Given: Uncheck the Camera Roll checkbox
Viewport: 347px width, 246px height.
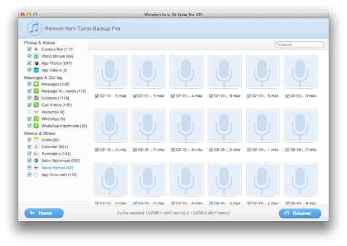Looking at the screenshot, I should pyautogui.click(x=29, y=49).
